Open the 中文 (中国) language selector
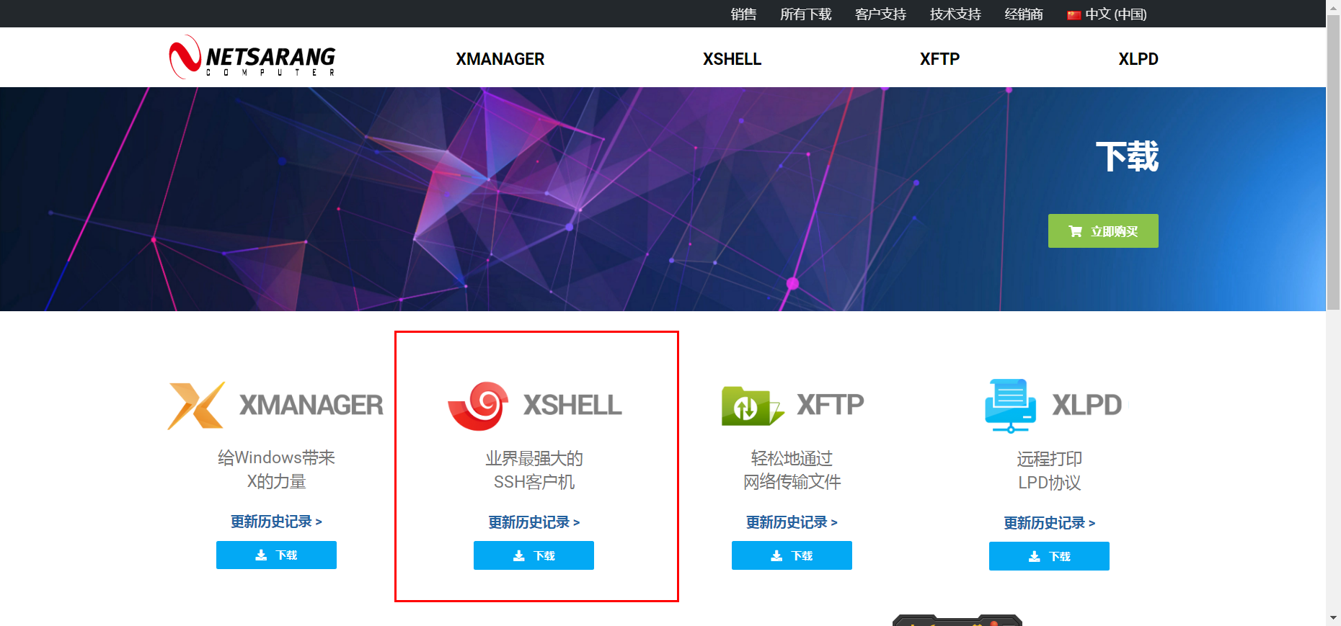This screenshot has width=1341, height=626. coord(1107,14)
